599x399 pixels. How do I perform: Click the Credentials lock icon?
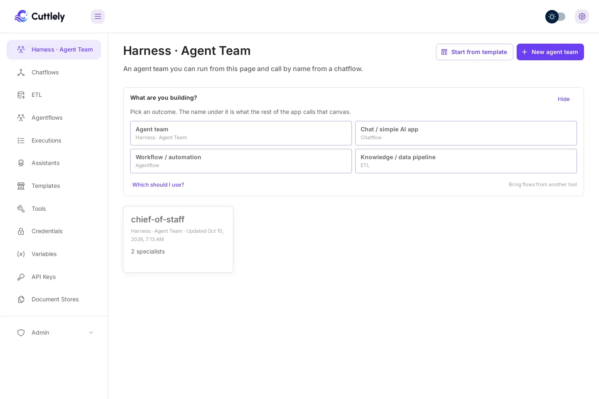point(21,231)
